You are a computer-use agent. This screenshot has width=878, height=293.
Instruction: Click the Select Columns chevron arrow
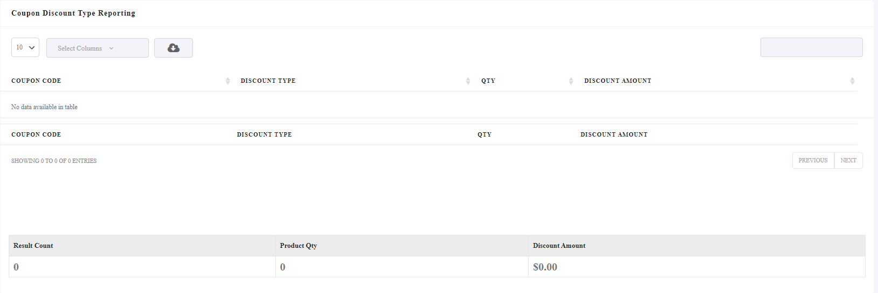[x=112, y=48]
